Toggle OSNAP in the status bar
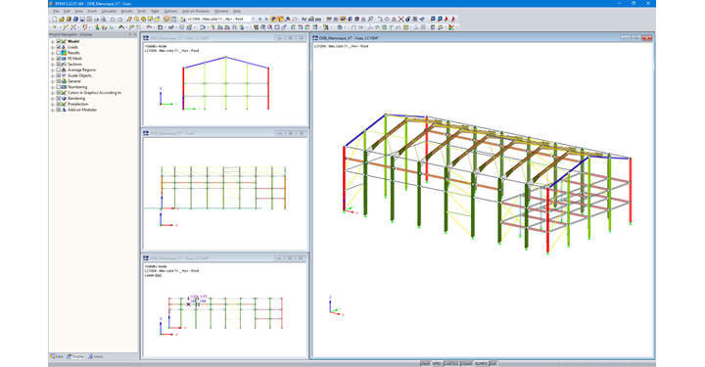This screenshot has width=705, height=367. 466,364
